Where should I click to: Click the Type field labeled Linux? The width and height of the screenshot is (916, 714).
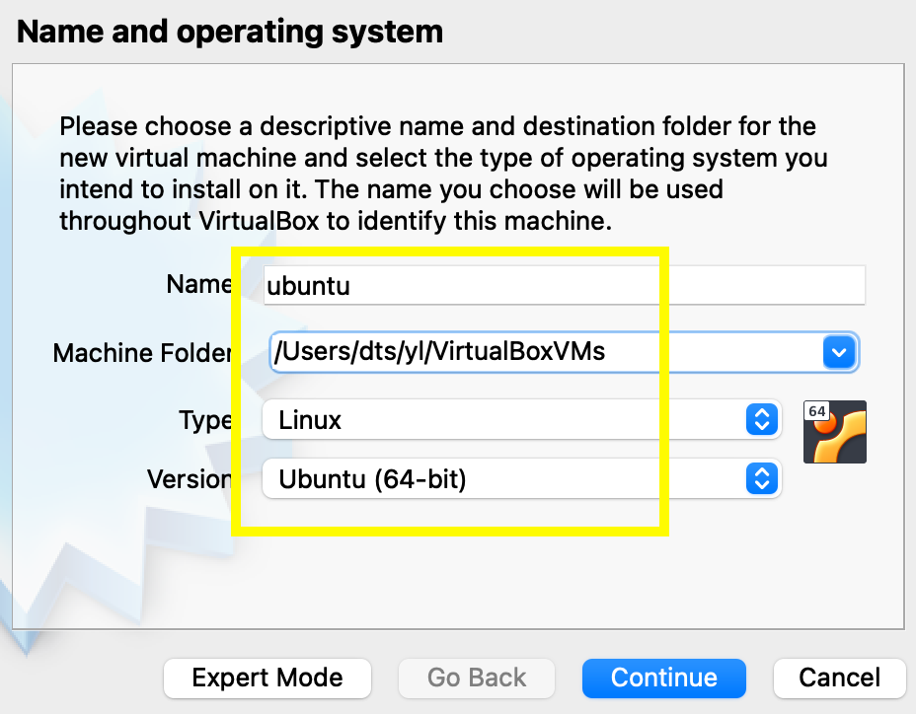pyautogui.click(x=444, y=419)
